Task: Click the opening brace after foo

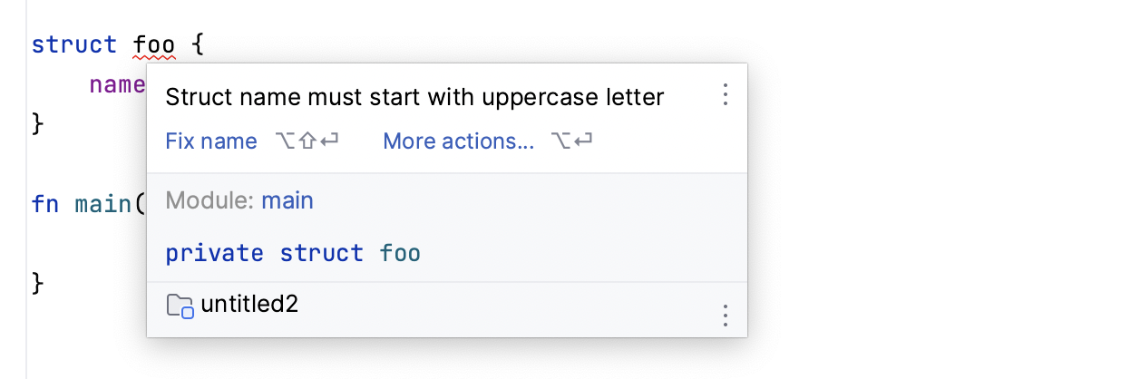Action: (199, 44)
